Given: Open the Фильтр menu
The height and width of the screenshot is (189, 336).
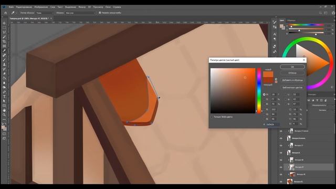Looking at the screenshot, I should coord(82,7).
